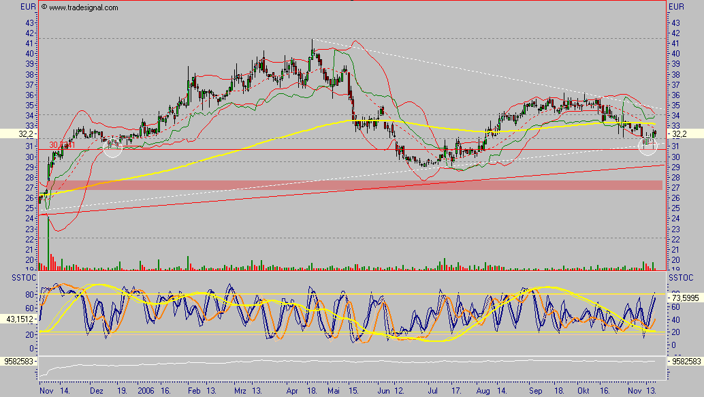The width and height of the screenshot is (704, 397).
Task: Click the 73,5995 stochastic value label
Action: [685, 298]
